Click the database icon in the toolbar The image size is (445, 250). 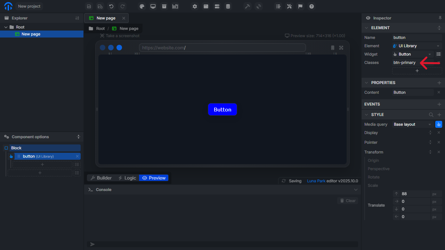tap(228, 6)
